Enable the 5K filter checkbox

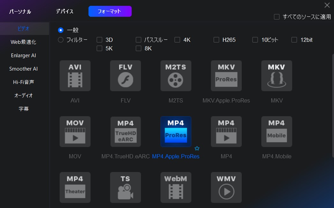[x=100, y=48]
